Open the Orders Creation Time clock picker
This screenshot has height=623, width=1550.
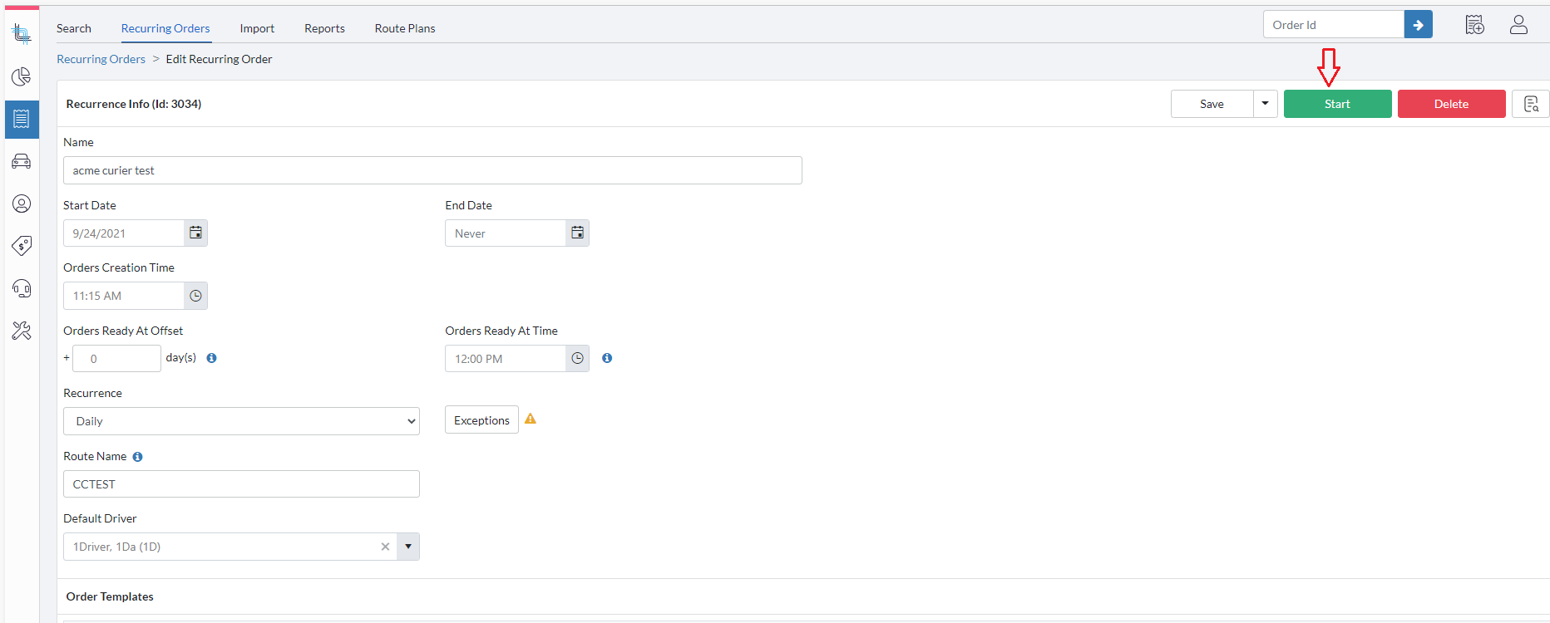pos(195,296)
